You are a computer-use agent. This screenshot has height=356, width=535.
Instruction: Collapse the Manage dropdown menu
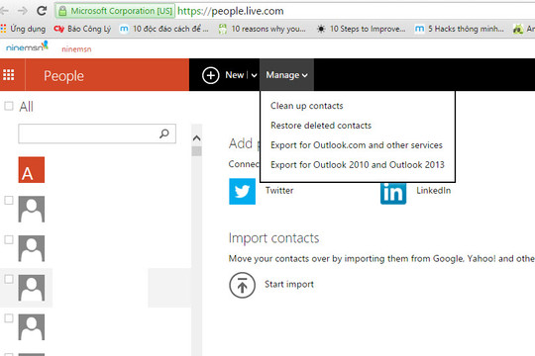(286, 75)
